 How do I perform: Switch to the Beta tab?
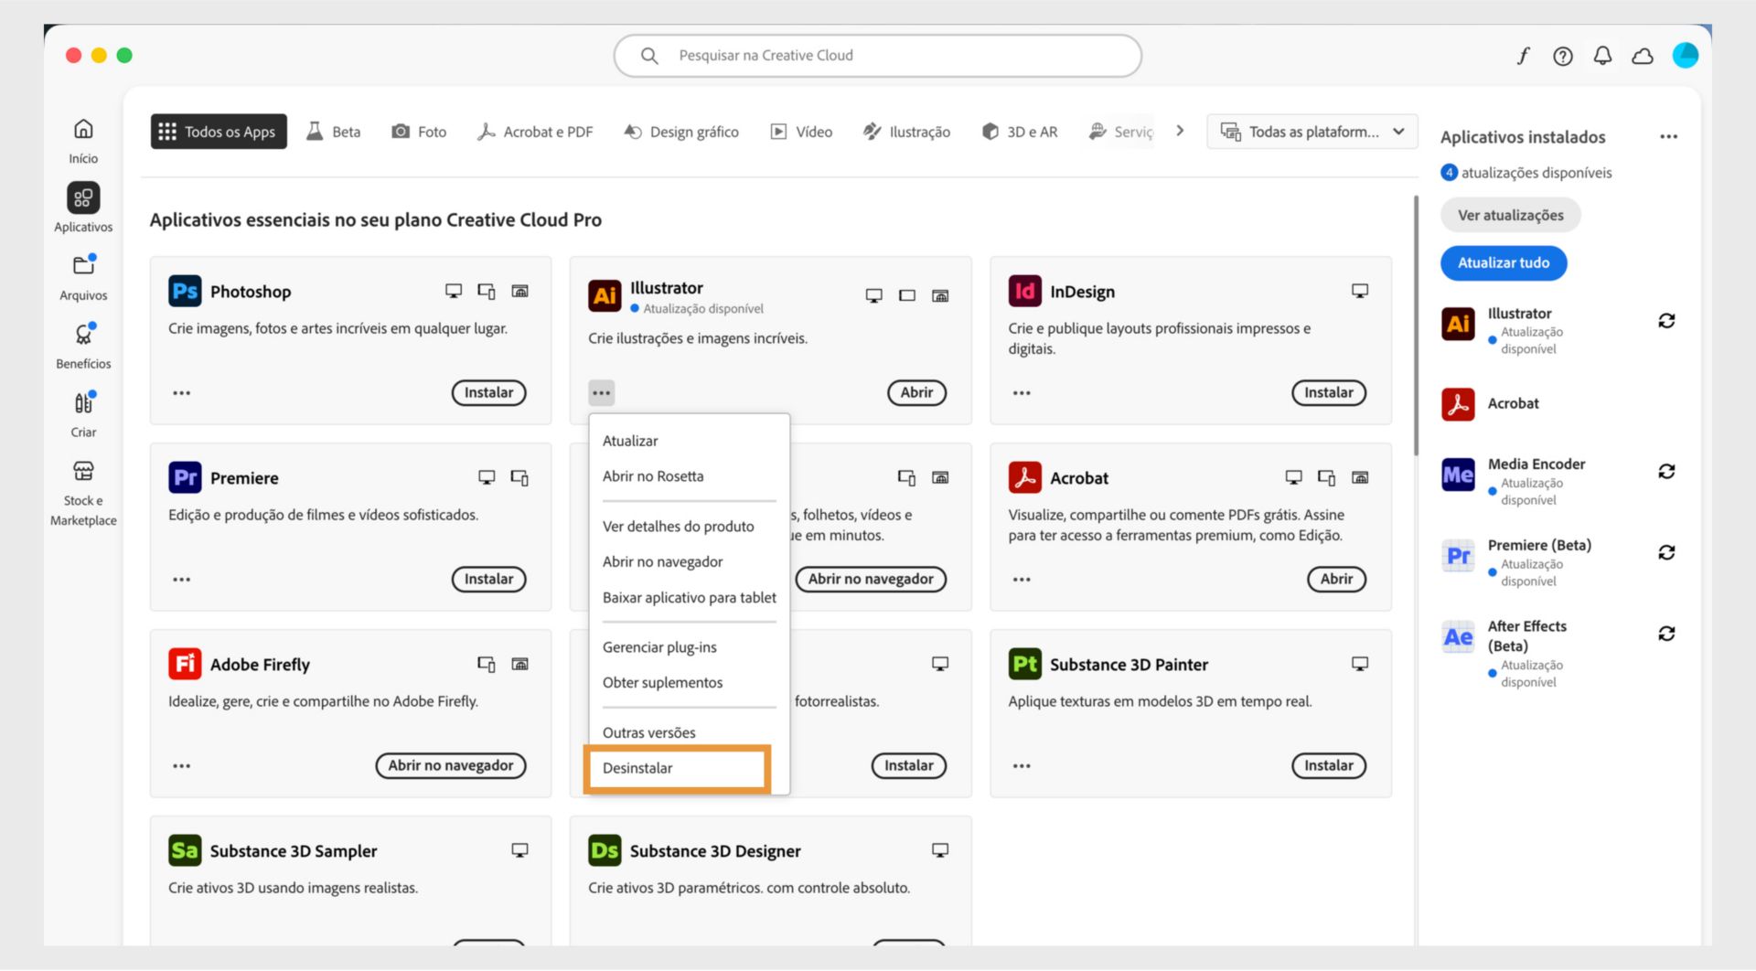[x=333, y=132]
